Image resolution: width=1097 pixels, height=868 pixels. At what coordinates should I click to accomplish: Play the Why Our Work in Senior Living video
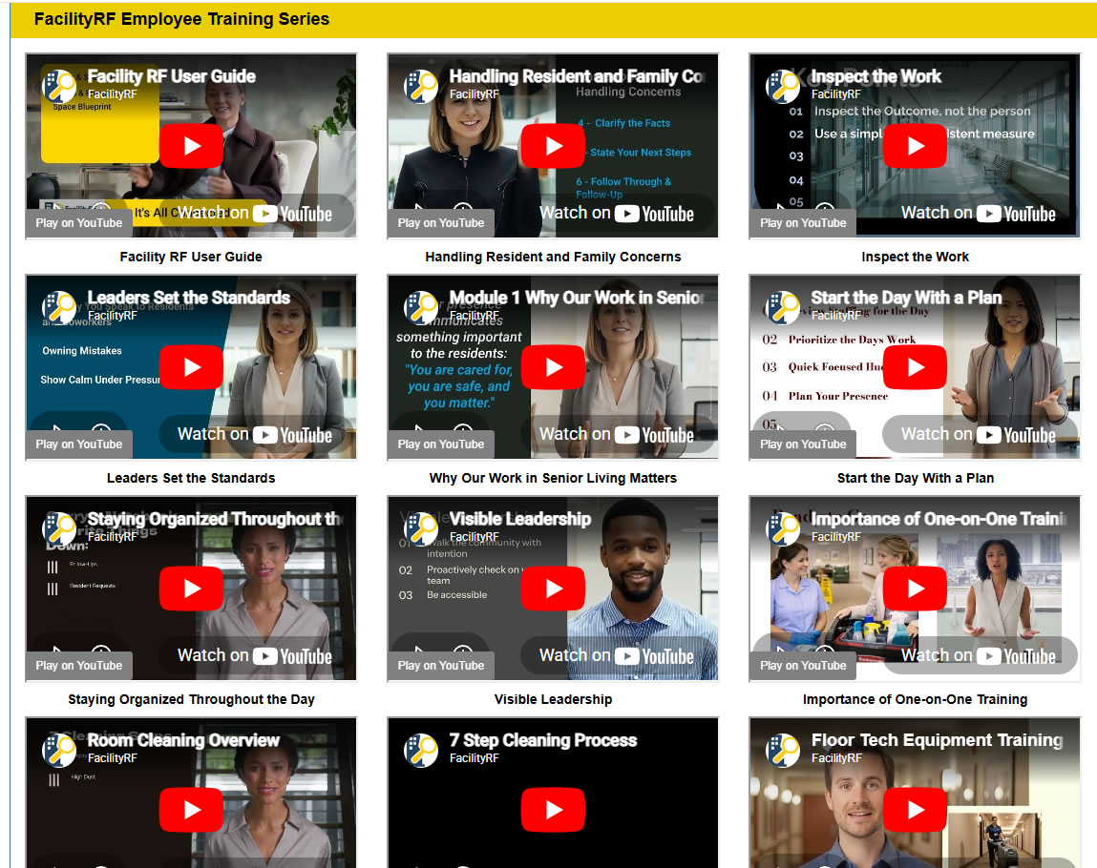(553, 367)
